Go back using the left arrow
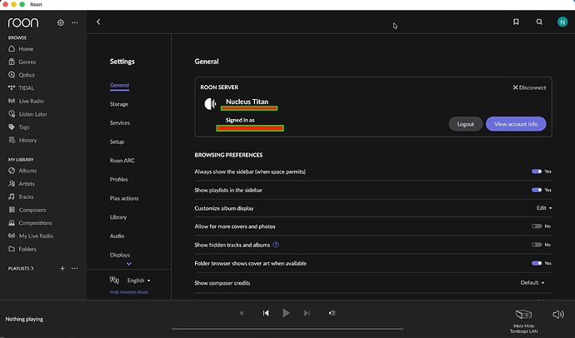 (98, 22)
